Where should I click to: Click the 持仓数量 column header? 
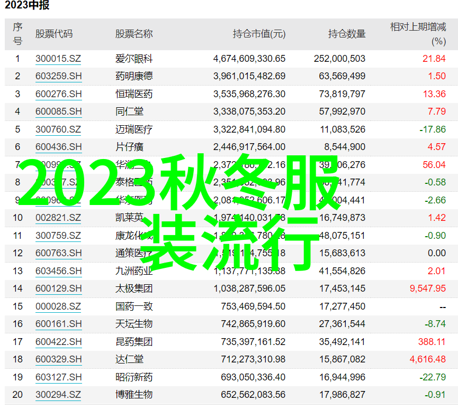click(347, 34)
